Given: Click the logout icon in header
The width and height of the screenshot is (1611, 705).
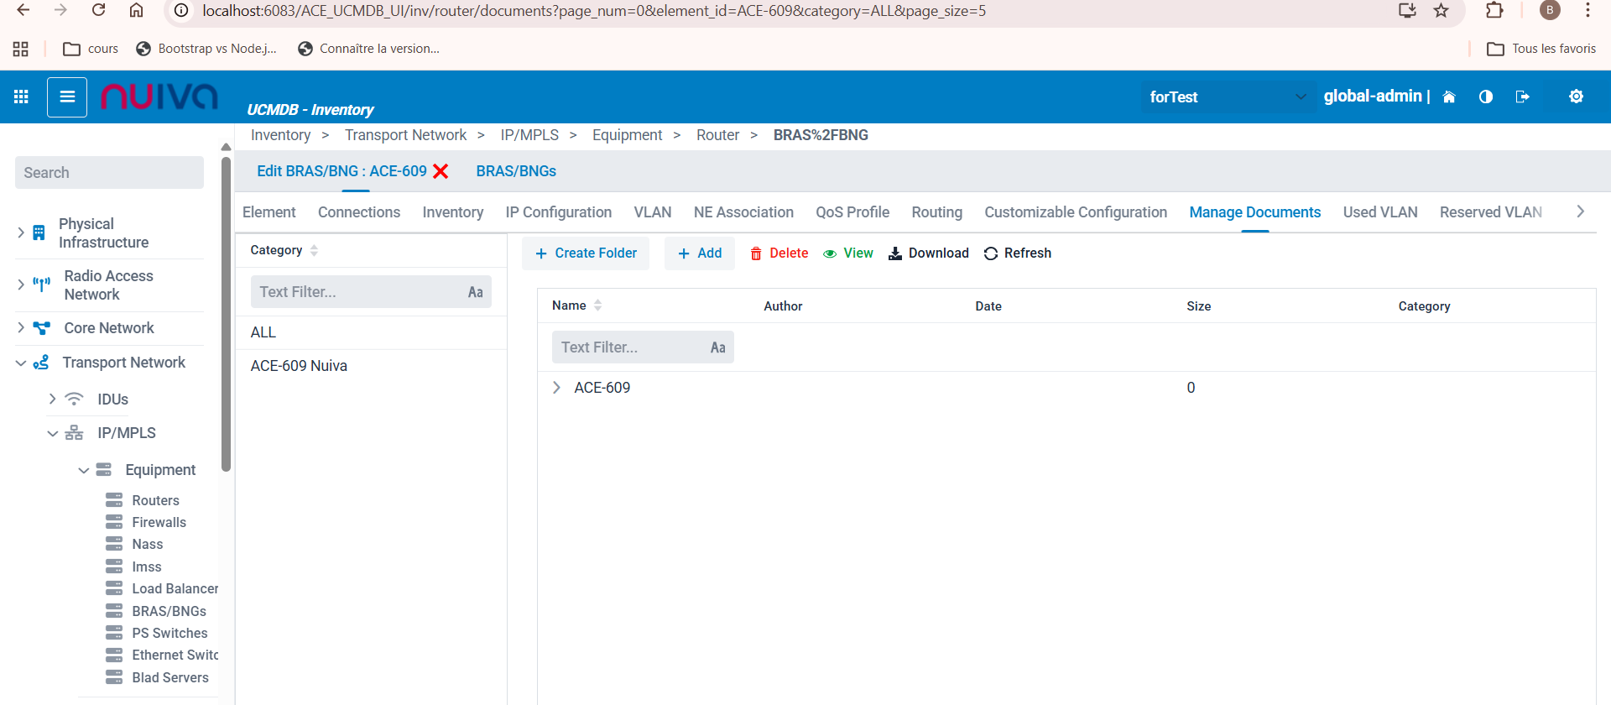Looking at the screenshot, I should (1522, 97).
